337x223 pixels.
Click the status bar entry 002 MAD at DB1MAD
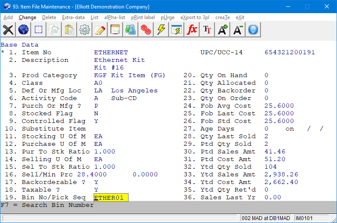click(x=266, y=218)
